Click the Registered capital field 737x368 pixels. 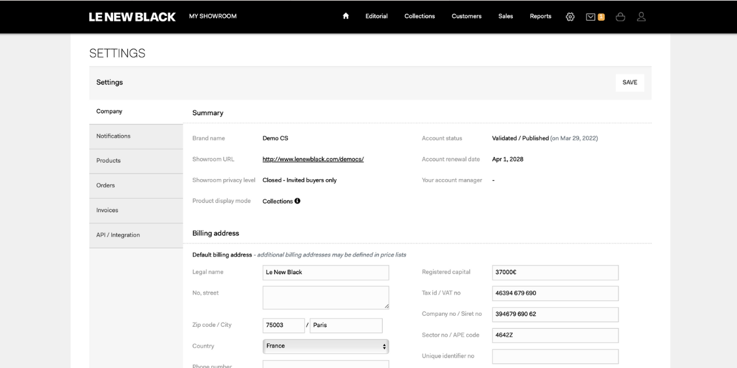[x=555, y=272]
